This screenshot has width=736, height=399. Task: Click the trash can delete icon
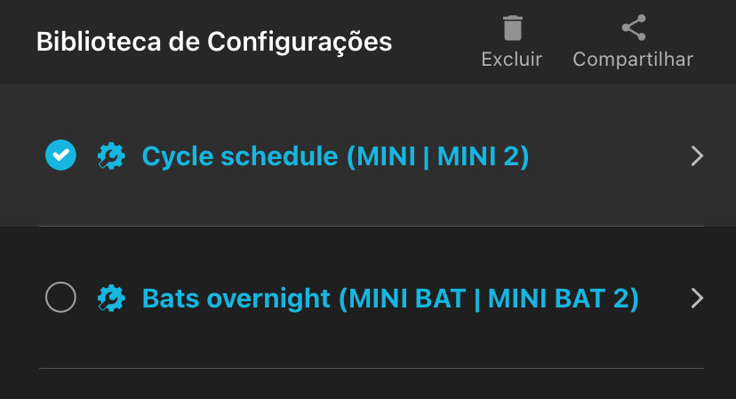point(512,28)
